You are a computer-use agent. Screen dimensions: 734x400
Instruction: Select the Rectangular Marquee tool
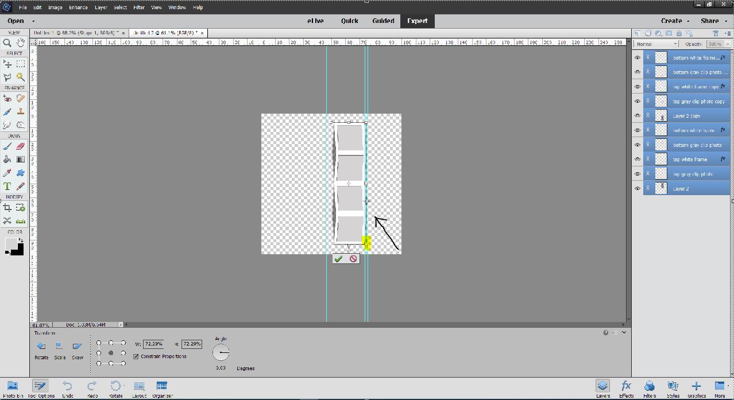(21, 64)
